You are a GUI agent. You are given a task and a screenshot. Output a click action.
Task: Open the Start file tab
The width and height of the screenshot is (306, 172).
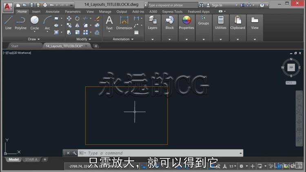click(15, 46)
